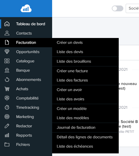The height and width of the screenshot is (156, 139).
Task: Click the cloud chart logo icon
Action: pos(26,8)
